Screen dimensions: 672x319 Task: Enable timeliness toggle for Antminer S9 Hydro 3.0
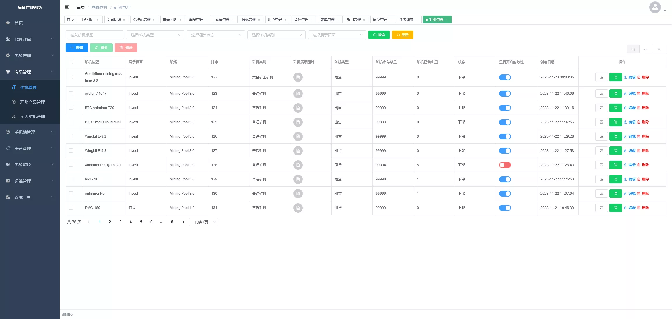click(x=505, y=165)
